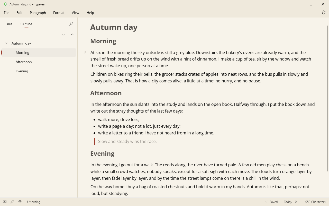The height and width of the screenshot is (206, 329).
Task: Select Autumn day in the outline tree
Action: click(39, 43)
